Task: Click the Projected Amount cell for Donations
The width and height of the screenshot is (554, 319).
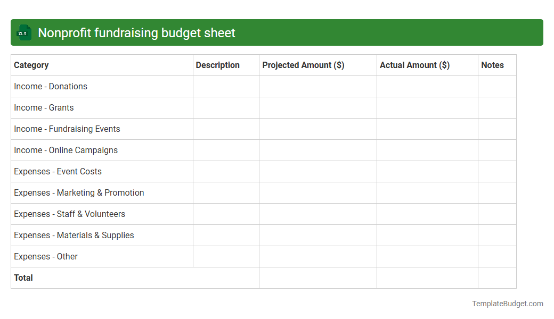Action: pyautogui.click(x=317, y=86)
